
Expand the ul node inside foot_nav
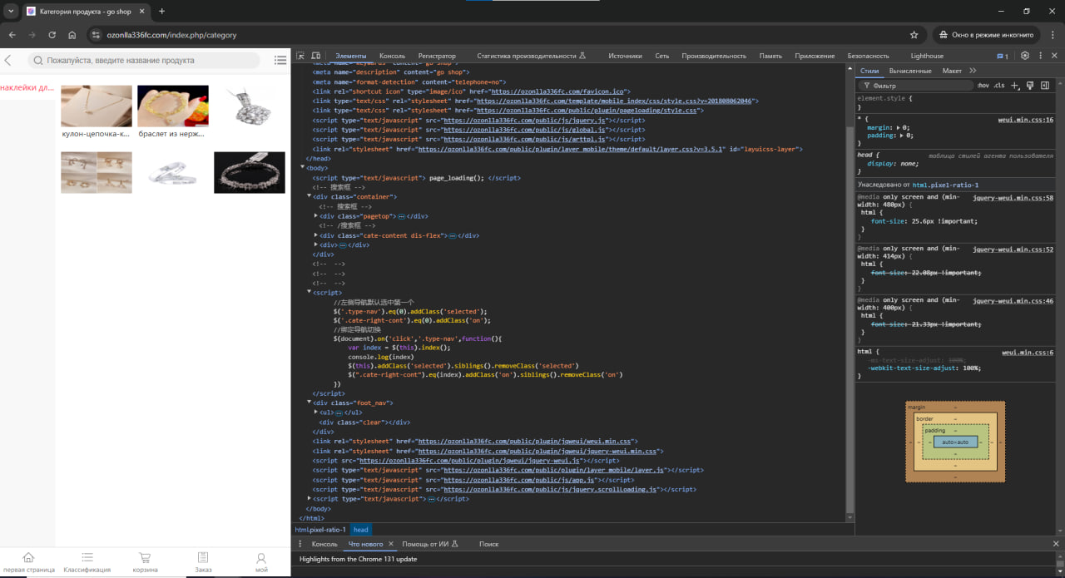316,413
